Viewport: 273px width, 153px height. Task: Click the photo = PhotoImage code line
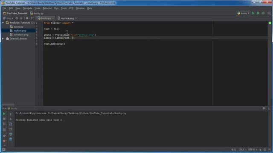70,35
